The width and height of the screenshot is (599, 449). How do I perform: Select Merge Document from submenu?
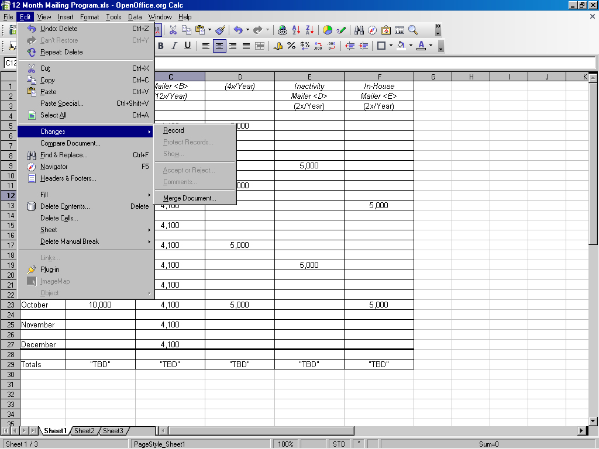point(190,198)
